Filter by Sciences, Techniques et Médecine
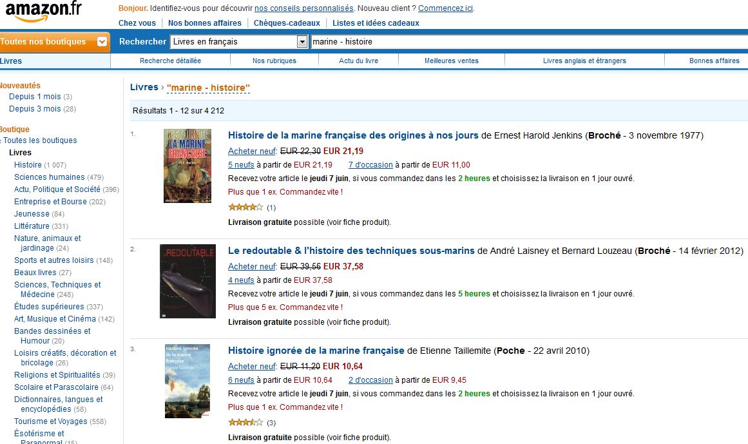The width and height of the screenshot is (748, 444). click(57, 289)
